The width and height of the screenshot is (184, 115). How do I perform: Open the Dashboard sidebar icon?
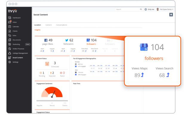10,18
